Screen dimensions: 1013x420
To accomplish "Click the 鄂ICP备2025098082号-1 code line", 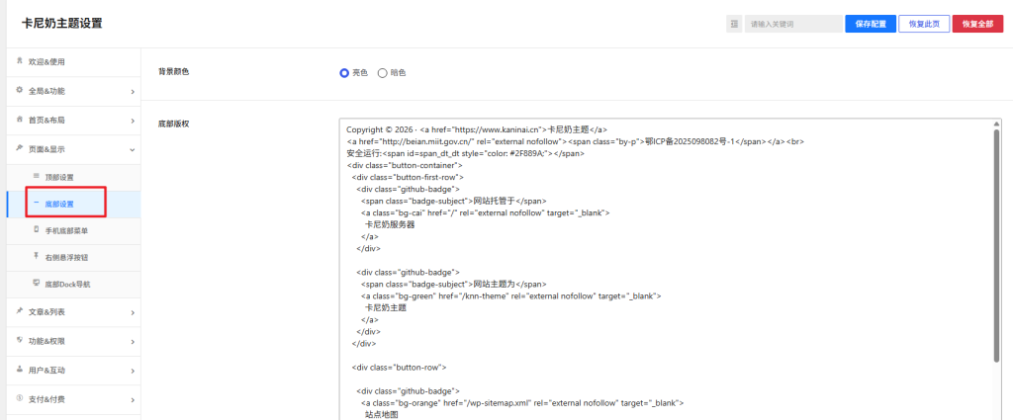I will (x=575, y=141).
